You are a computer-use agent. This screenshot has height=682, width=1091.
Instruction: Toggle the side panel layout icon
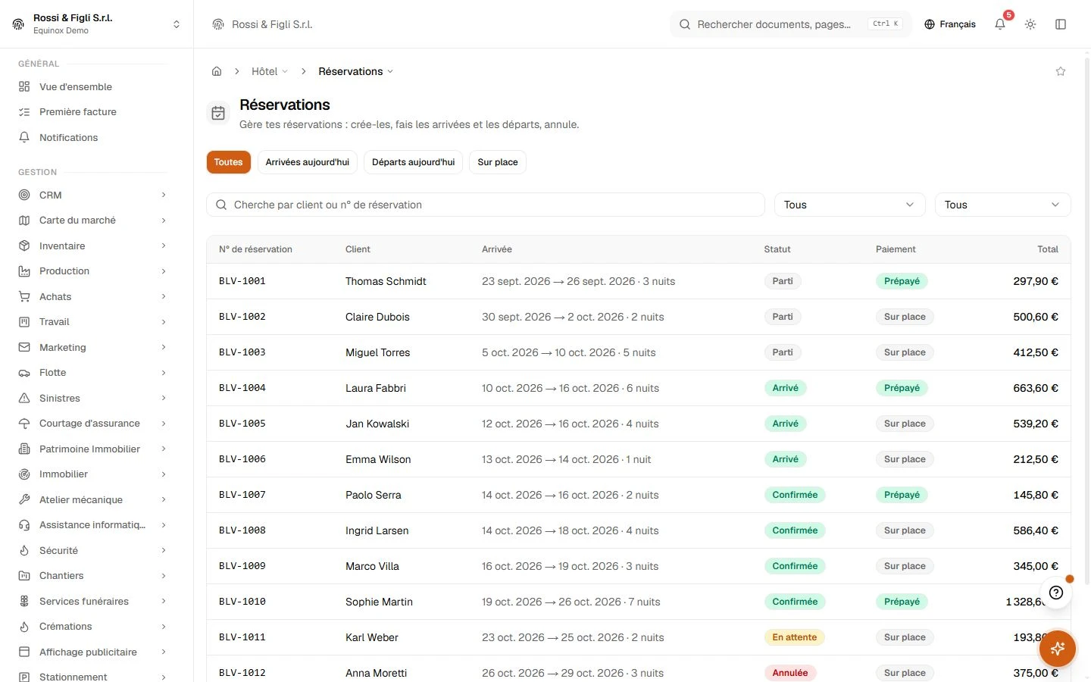point(1061,24)
